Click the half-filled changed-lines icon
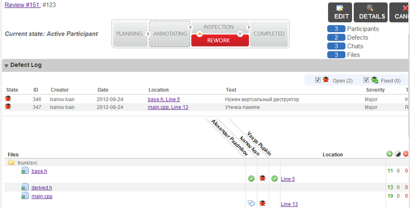 click(398, 154)
